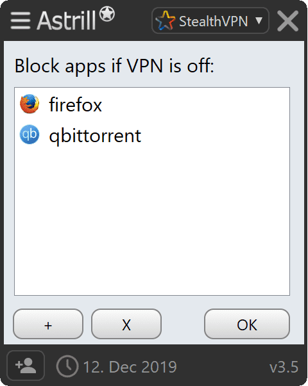Close the Astrill window with the X icon

click(287, 21)
